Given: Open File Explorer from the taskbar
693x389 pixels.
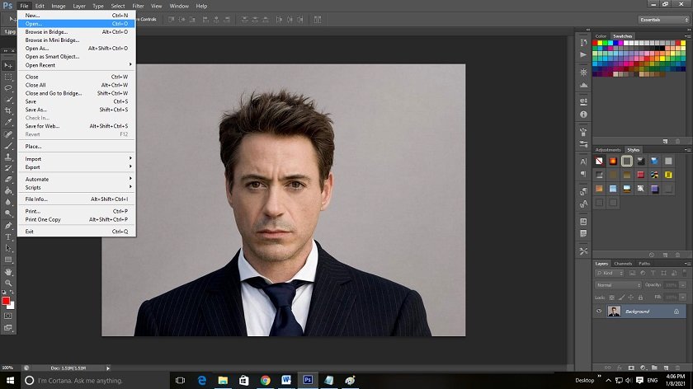Looking at the screenshot, I should [223, 380].
